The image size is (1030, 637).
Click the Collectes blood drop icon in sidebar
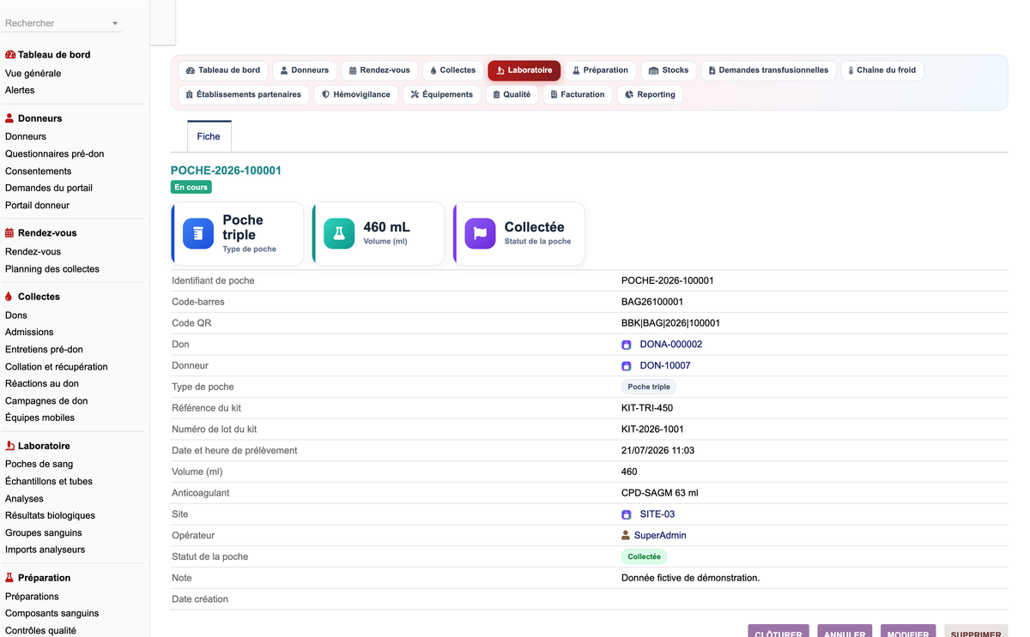9,297
